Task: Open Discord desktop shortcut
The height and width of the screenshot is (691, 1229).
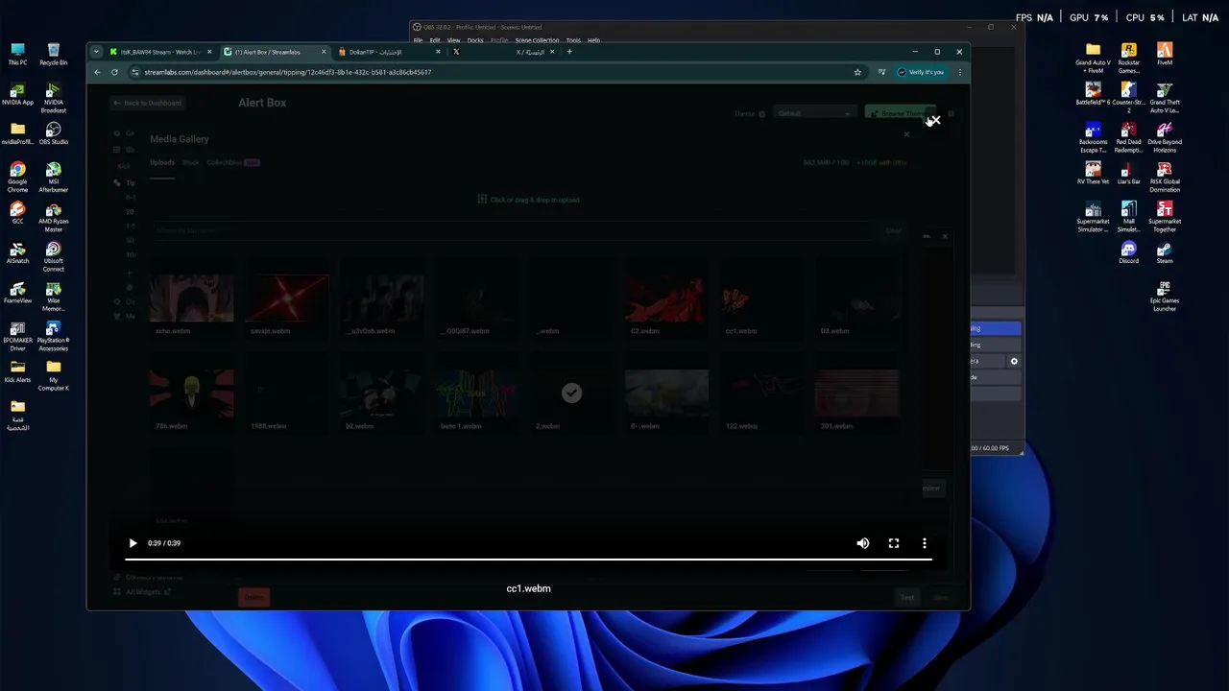Action: click(x=1129, y=253)
